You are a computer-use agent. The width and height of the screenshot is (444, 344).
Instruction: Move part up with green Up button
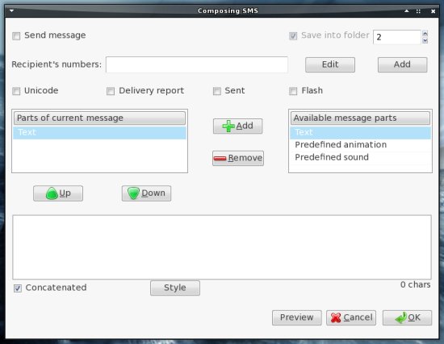58,193
